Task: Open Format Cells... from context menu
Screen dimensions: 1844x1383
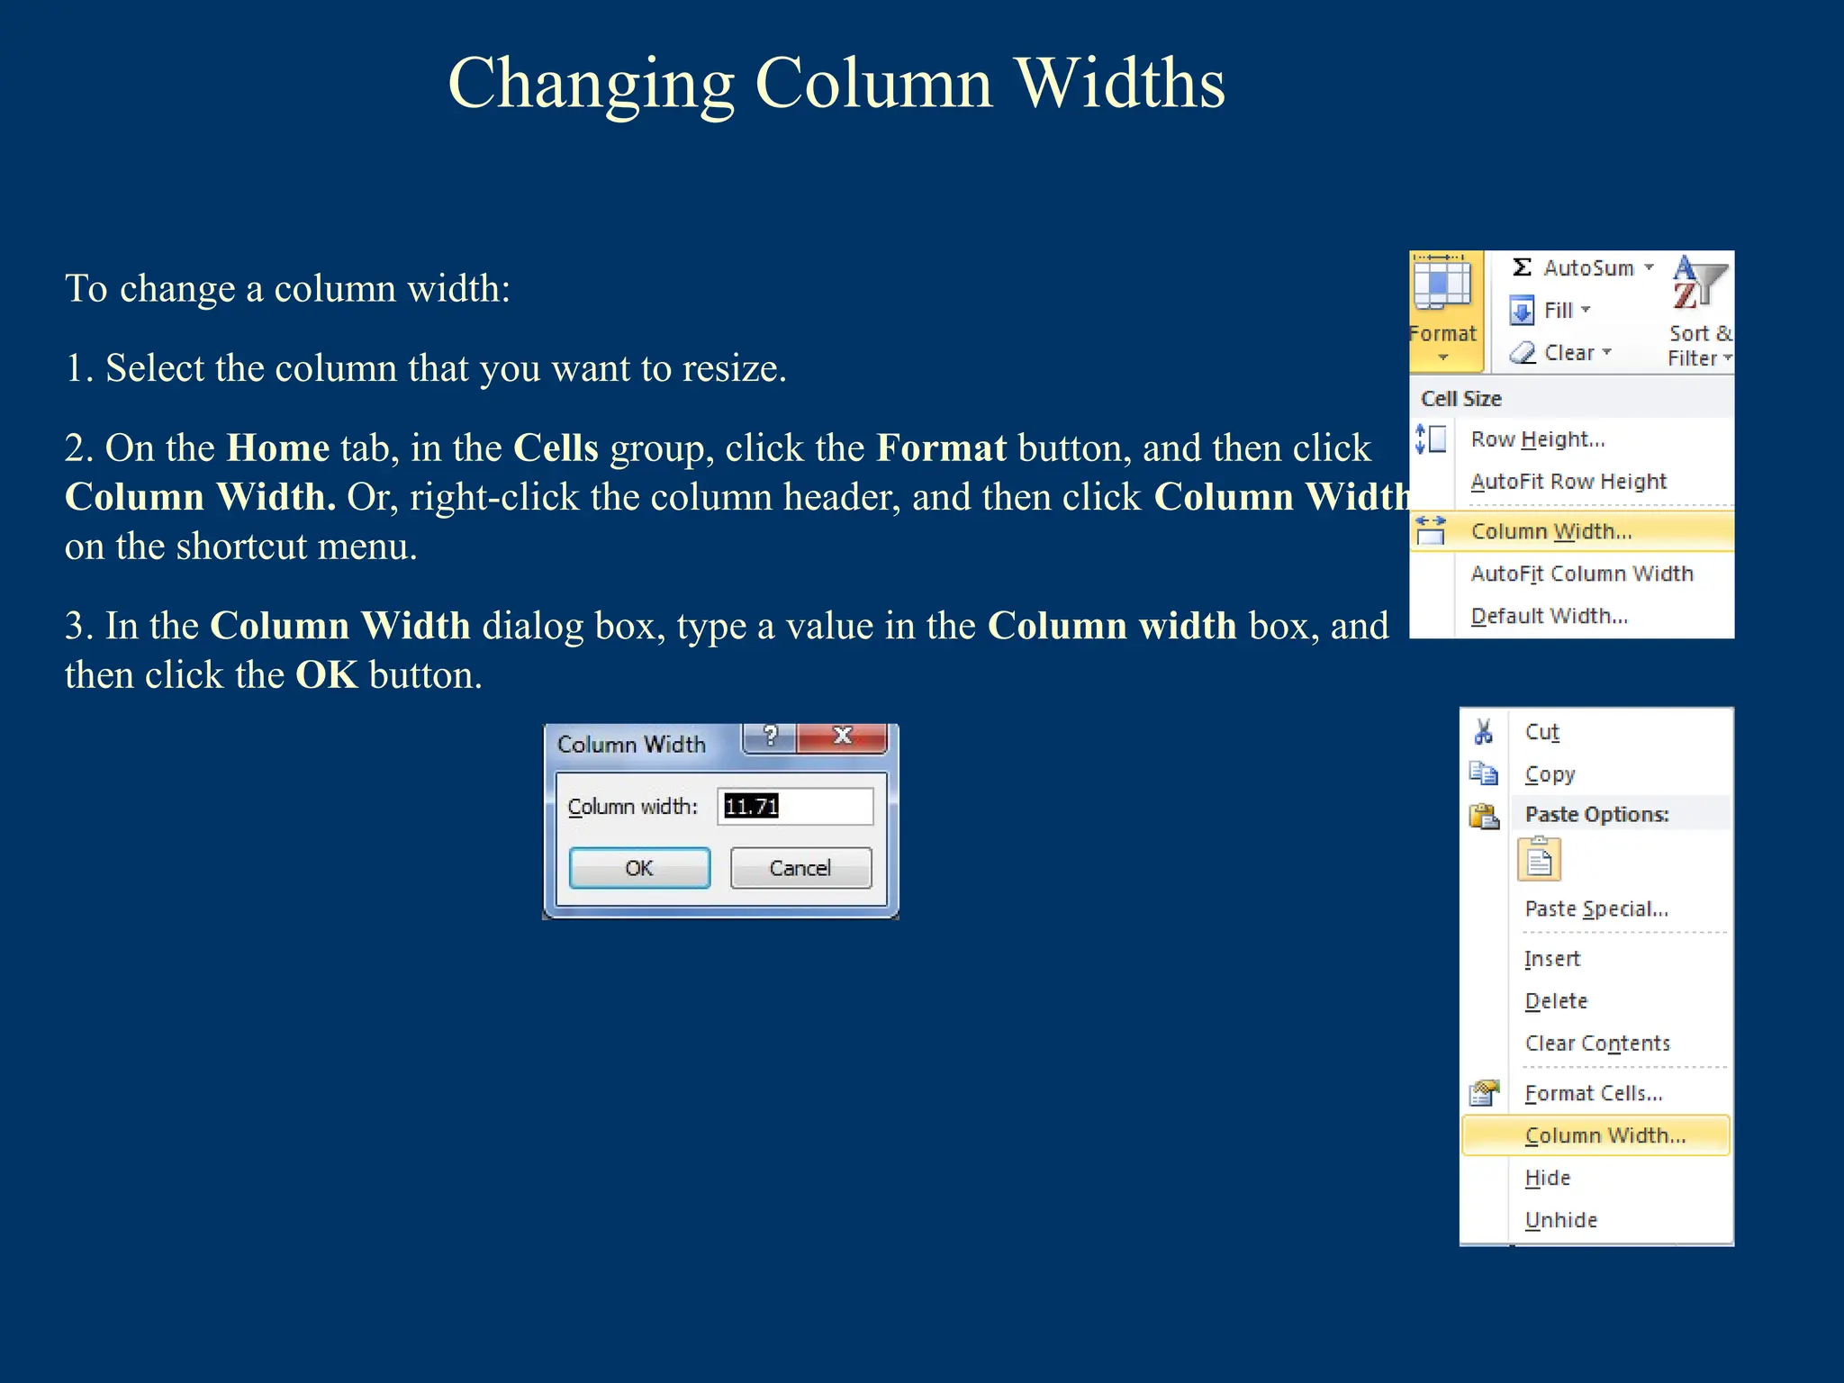Action: pyautogui.click(x=1595, y=1093)
